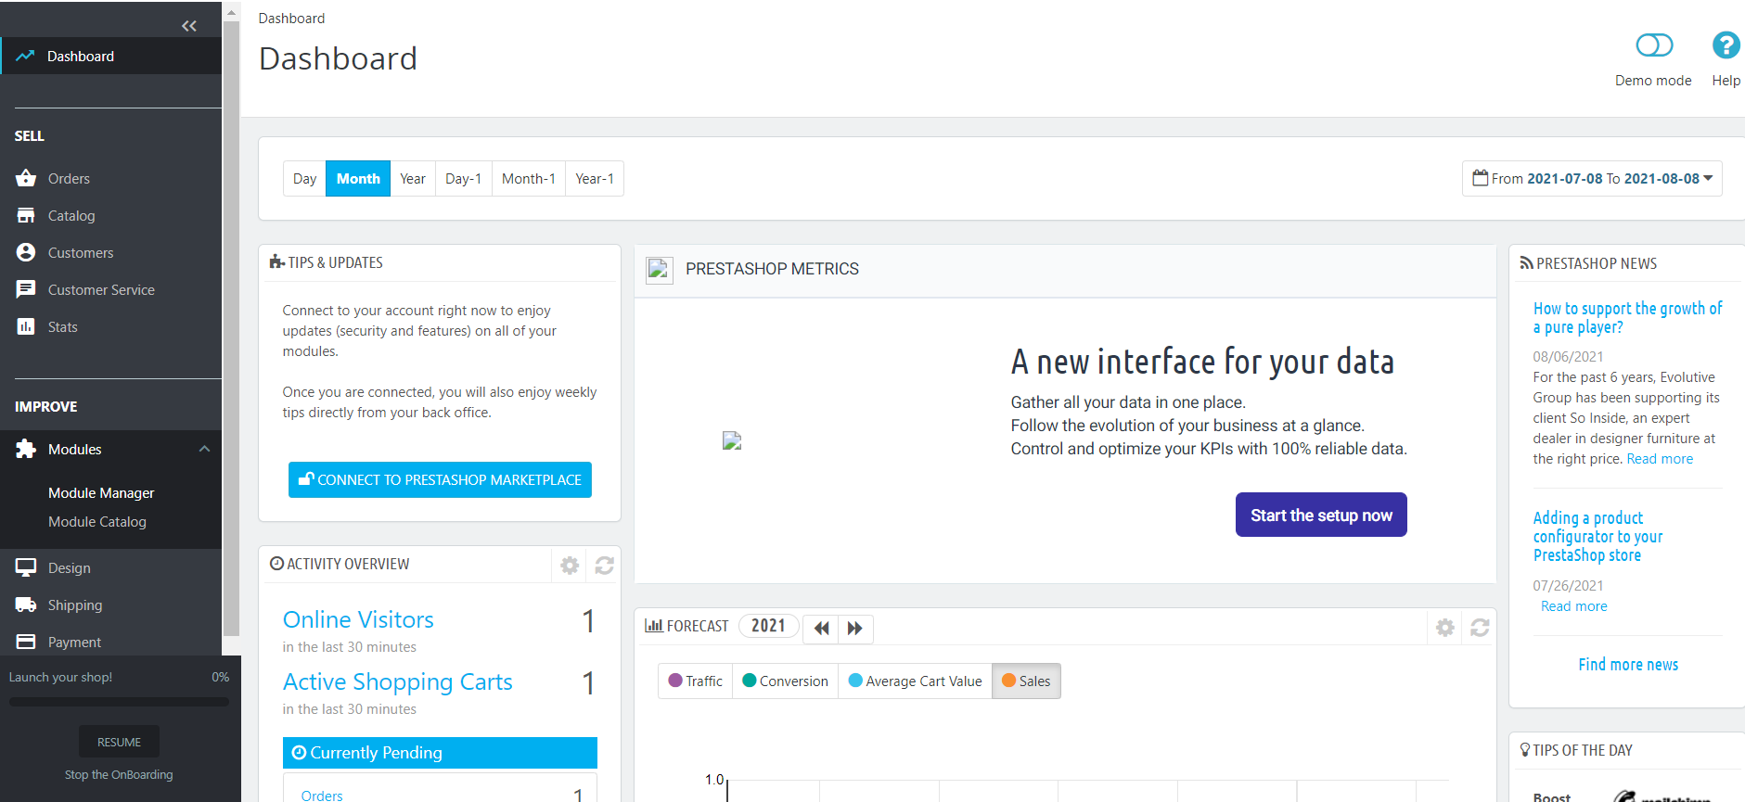Click the Payment card icon

tap(26, 642)
